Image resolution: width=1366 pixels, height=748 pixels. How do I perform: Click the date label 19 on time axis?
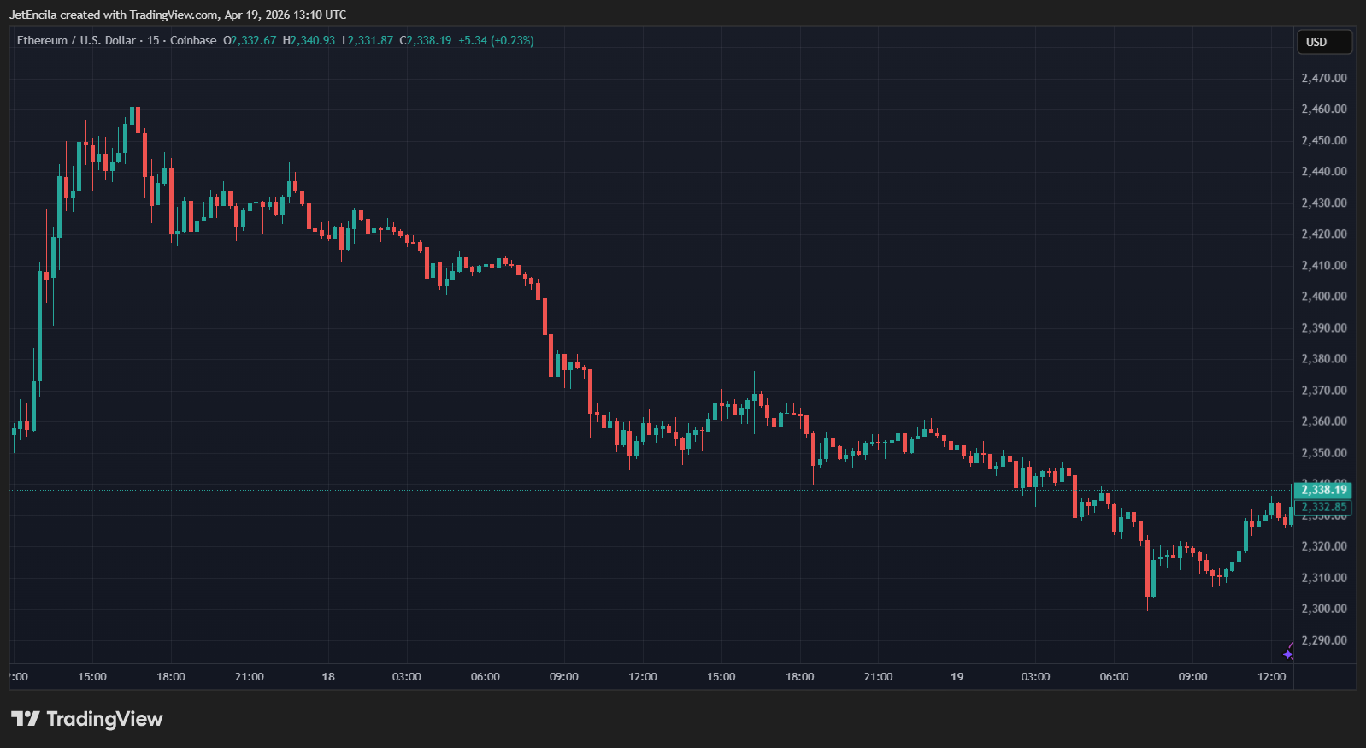[957, 676]
